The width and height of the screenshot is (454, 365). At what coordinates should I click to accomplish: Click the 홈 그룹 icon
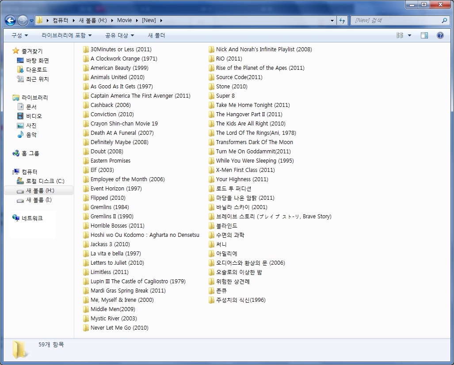(x=16, y=153)
